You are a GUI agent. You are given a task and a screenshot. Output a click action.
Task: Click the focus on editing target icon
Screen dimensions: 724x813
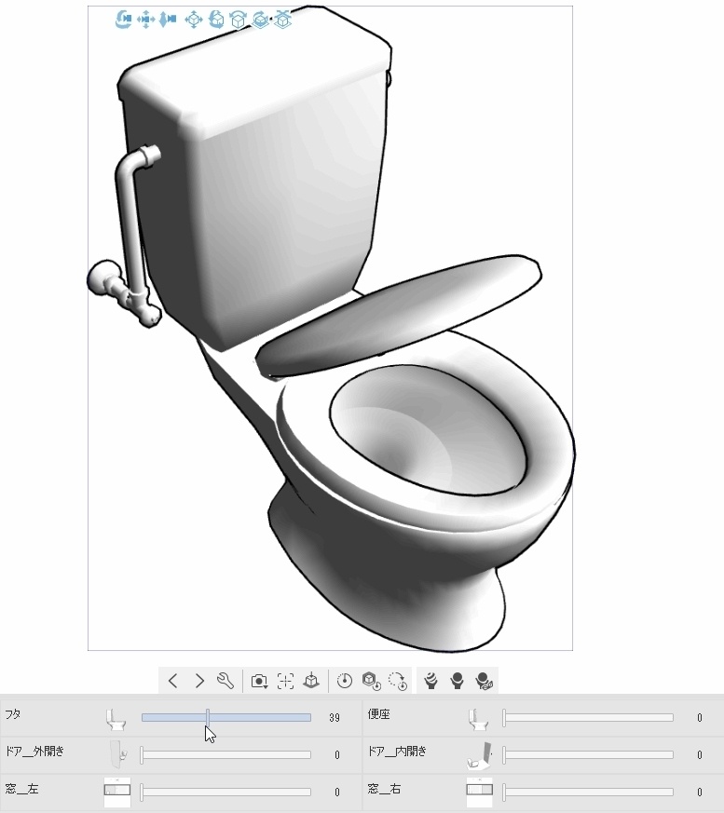tap(285, 681)
